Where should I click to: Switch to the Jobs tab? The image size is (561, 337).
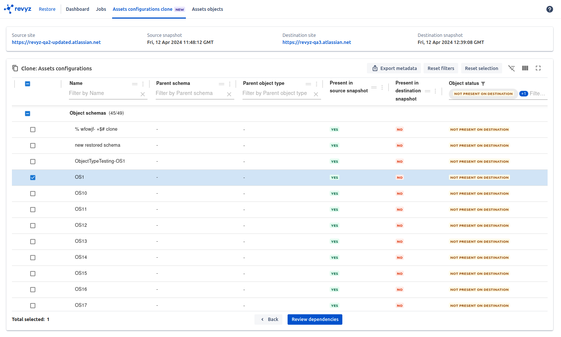[101, 9]
